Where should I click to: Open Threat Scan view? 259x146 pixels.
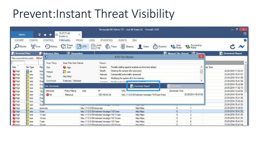coord(67,47)
